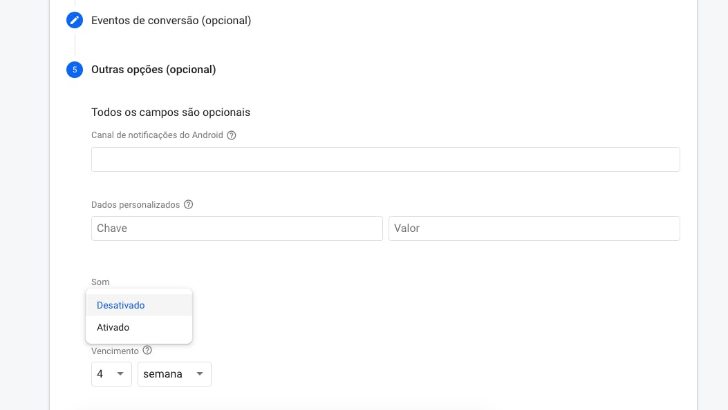
Task: Click the Eventos de conversão (opcional) heading
Action: tap(171, 20)
